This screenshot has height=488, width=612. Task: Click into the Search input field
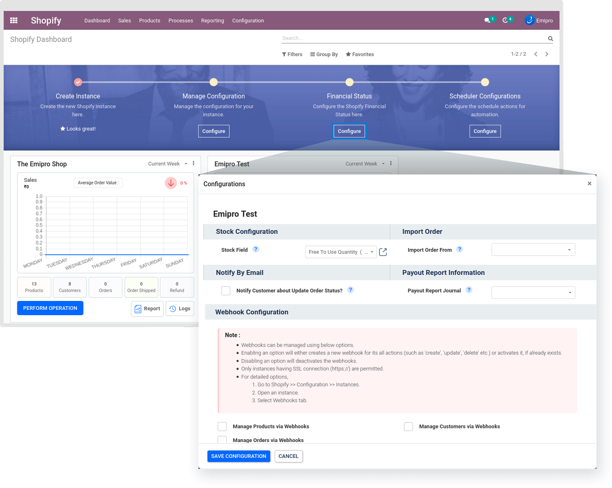click(411, 38)
